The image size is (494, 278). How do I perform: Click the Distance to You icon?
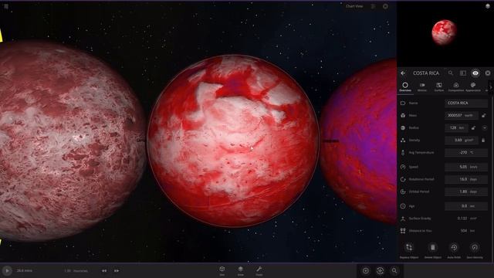(403, 231)
